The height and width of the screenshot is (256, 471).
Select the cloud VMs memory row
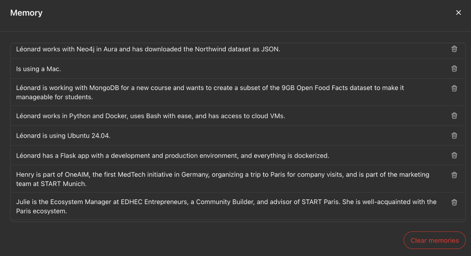coord(150,116)
